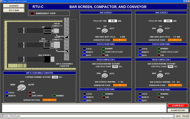Turn Bar Screen 1 MAN/OFF/AUTO selector switch
The width and height of the screenshot is (190, 119).
pos(104,30)
